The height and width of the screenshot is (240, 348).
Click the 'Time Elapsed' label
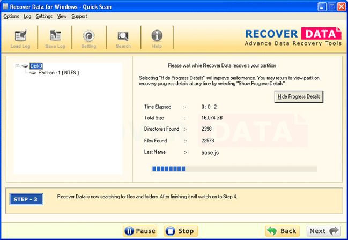(x=158, y=107)
